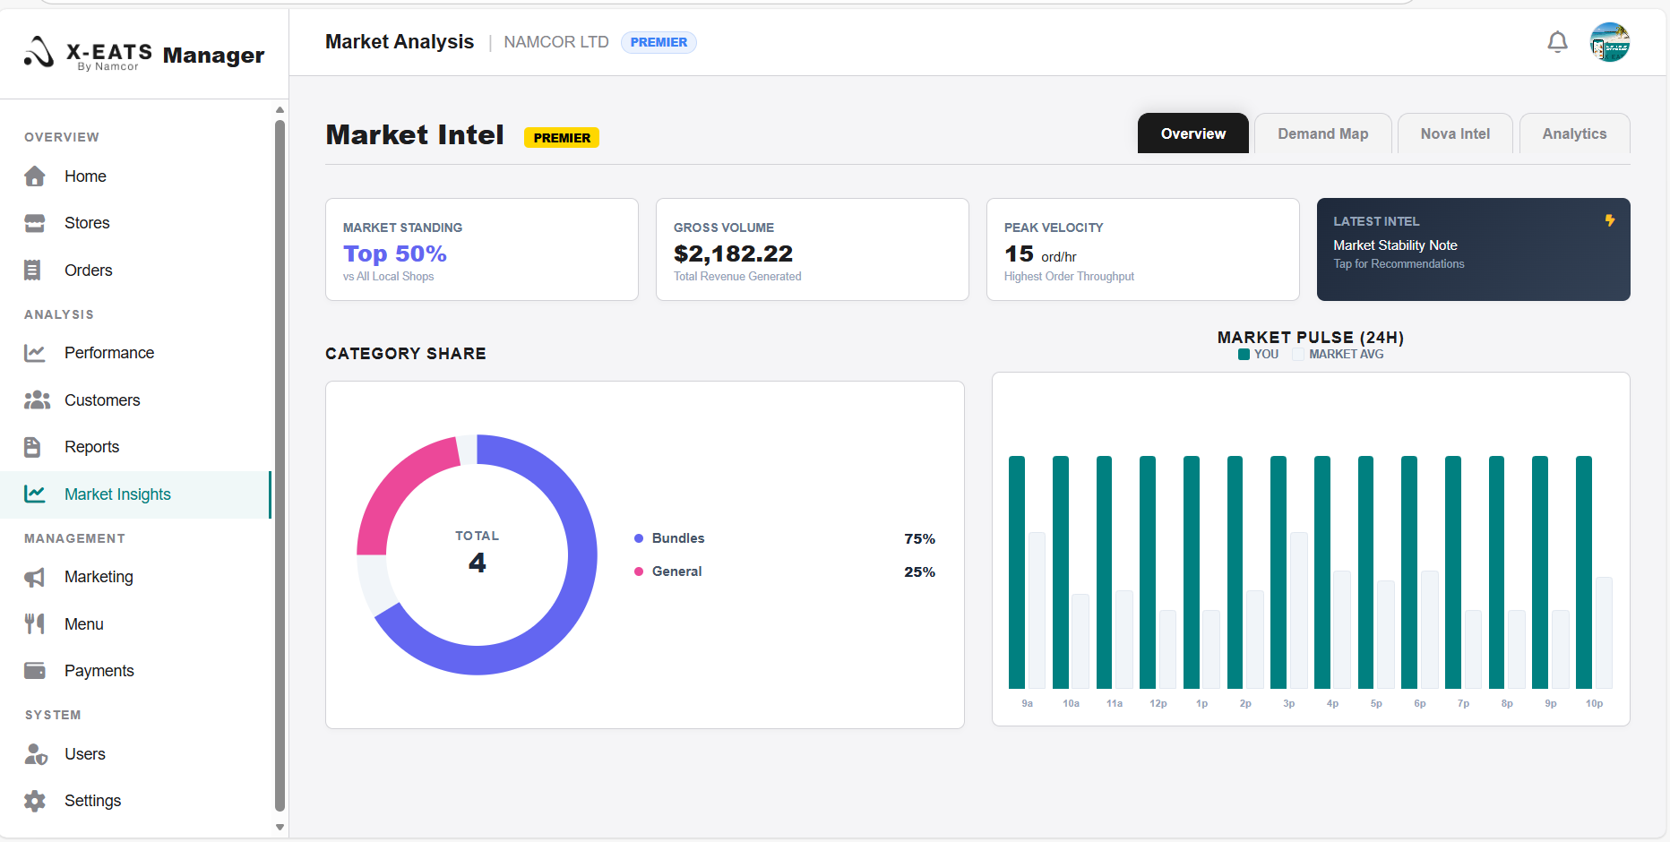Image resolution: width=1670 pixels, height=842 pixels.
Task: Select the Stores shop icon
Action: coord(35,223)
